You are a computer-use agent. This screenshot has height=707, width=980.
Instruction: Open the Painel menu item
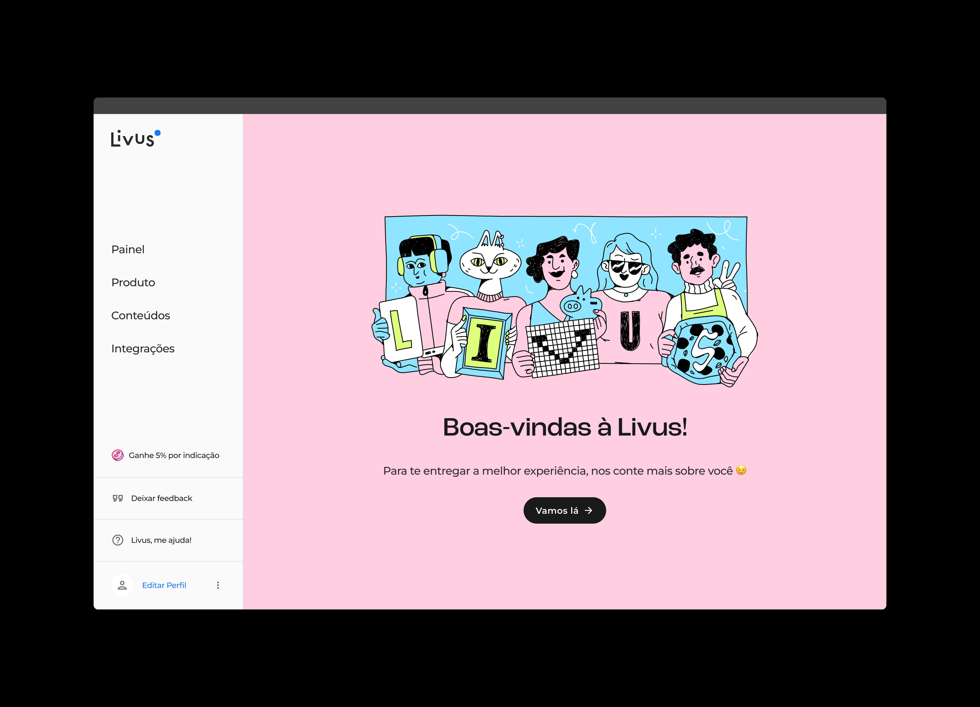[128, 249]
